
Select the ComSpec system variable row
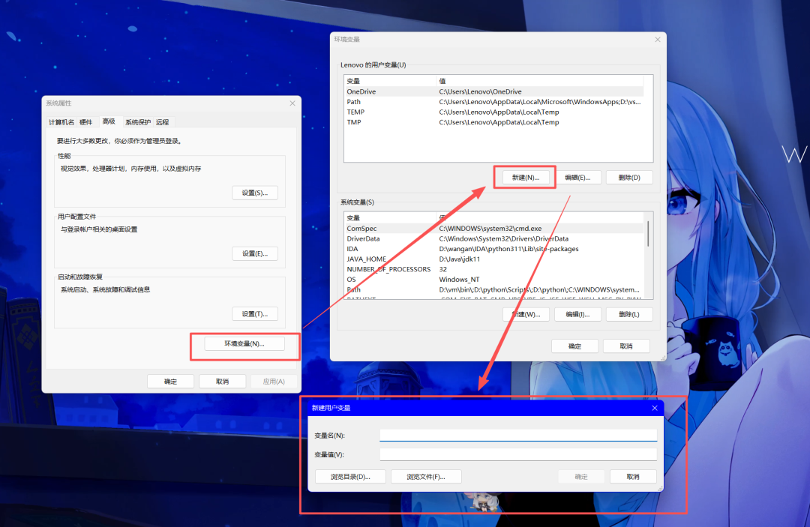pos(493,228)
